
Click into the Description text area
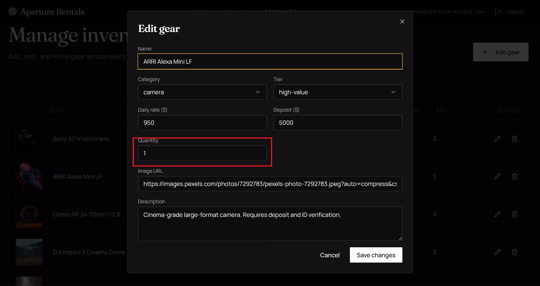click(270, 223)
